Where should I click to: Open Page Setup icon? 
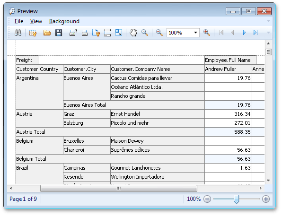pos(96,33)
